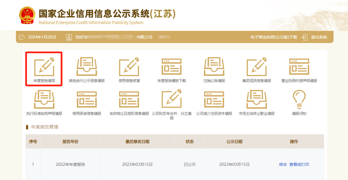Click row number 1 cell
The image size is (348, 180).
(x=33, y=165)
